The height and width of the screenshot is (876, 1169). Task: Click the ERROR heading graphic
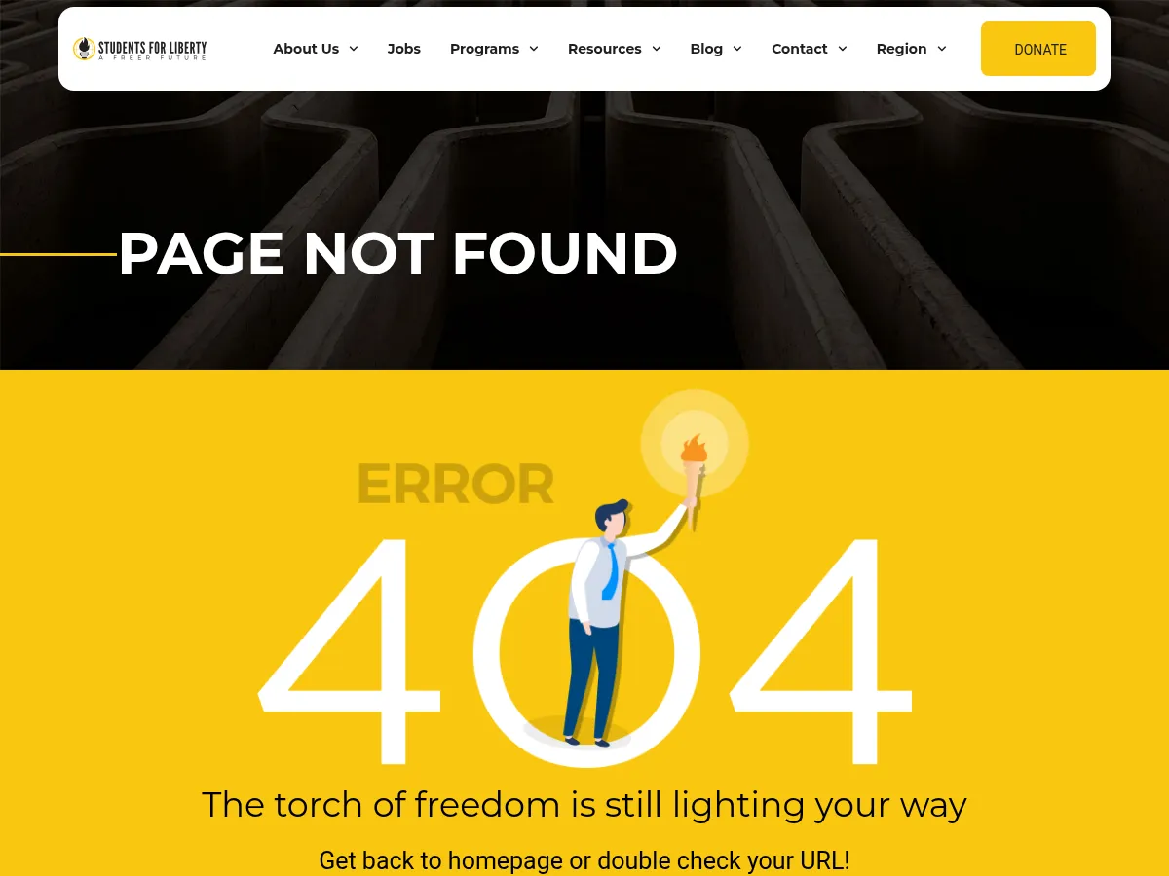[455, 484]
